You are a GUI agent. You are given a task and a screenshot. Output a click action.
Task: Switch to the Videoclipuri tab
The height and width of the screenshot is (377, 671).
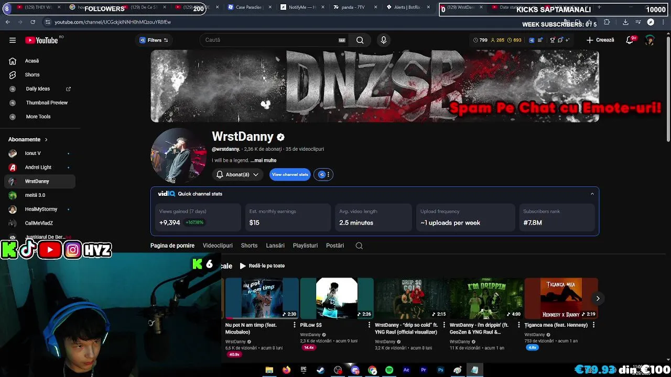(218, 246)
